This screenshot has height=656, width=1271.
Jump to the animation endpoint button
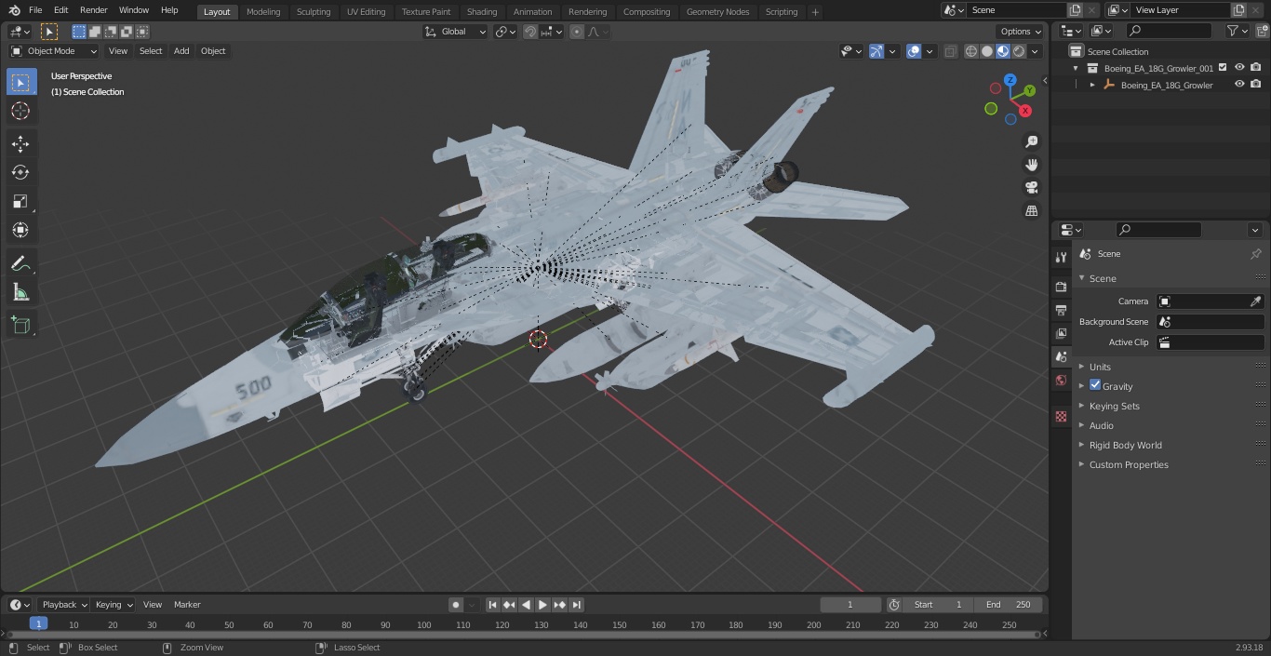(x=576, y=605)
